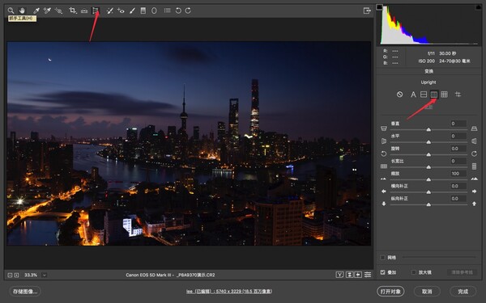The height and width of the screenshot is (303, 486).
Task: Rotate image counterclockwise from toolbar
Action: coord(178,11)
